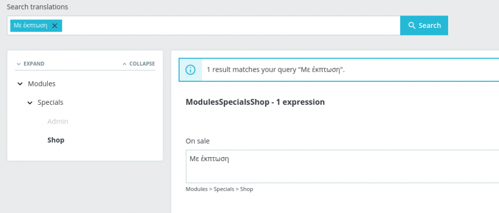Viewport: 499px width, 213px height.
Task: Select the Specials tree label
Action: click(x=50, y=102)
